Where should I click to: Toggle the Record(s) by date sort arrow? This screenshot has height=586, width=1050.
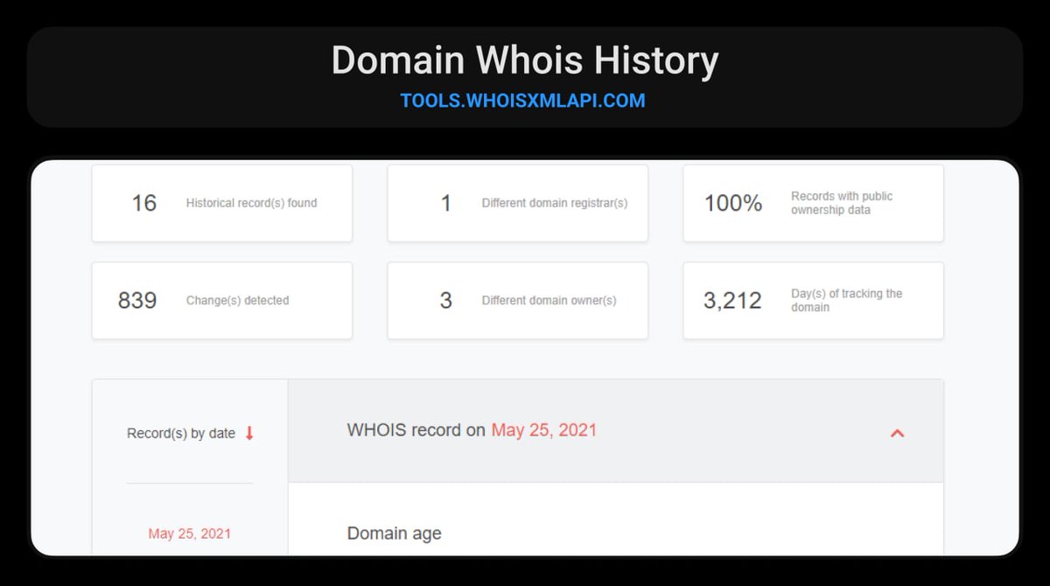click(249, 433)
